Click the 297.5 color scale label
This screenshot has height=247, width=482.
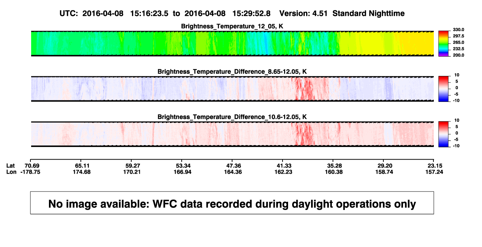(458, 36)
